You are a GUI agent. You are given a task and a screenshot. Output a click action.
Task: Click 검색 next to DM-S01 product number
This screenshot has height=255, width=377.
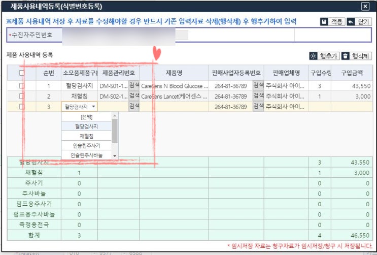coord(134,85)
